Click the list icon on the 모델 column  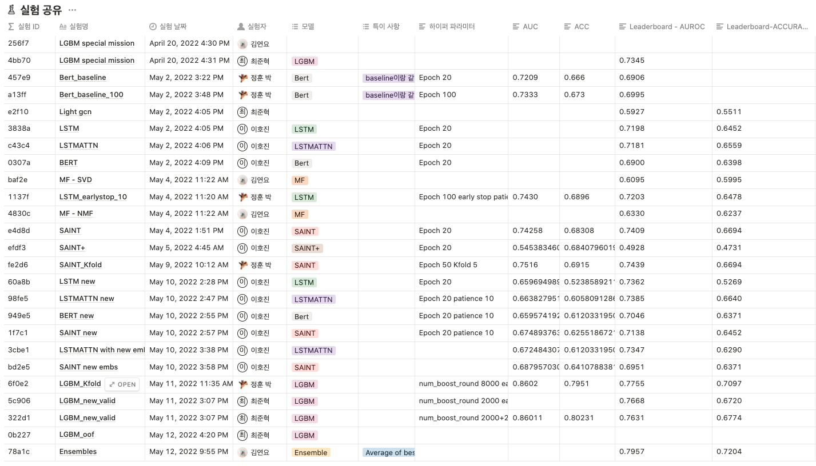point(294,26)
